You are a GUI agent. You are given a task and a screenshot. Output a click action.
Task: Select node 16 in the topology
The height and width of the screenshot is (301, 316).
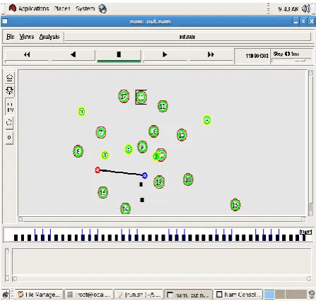pyautogui.click(x=153, y=131)
